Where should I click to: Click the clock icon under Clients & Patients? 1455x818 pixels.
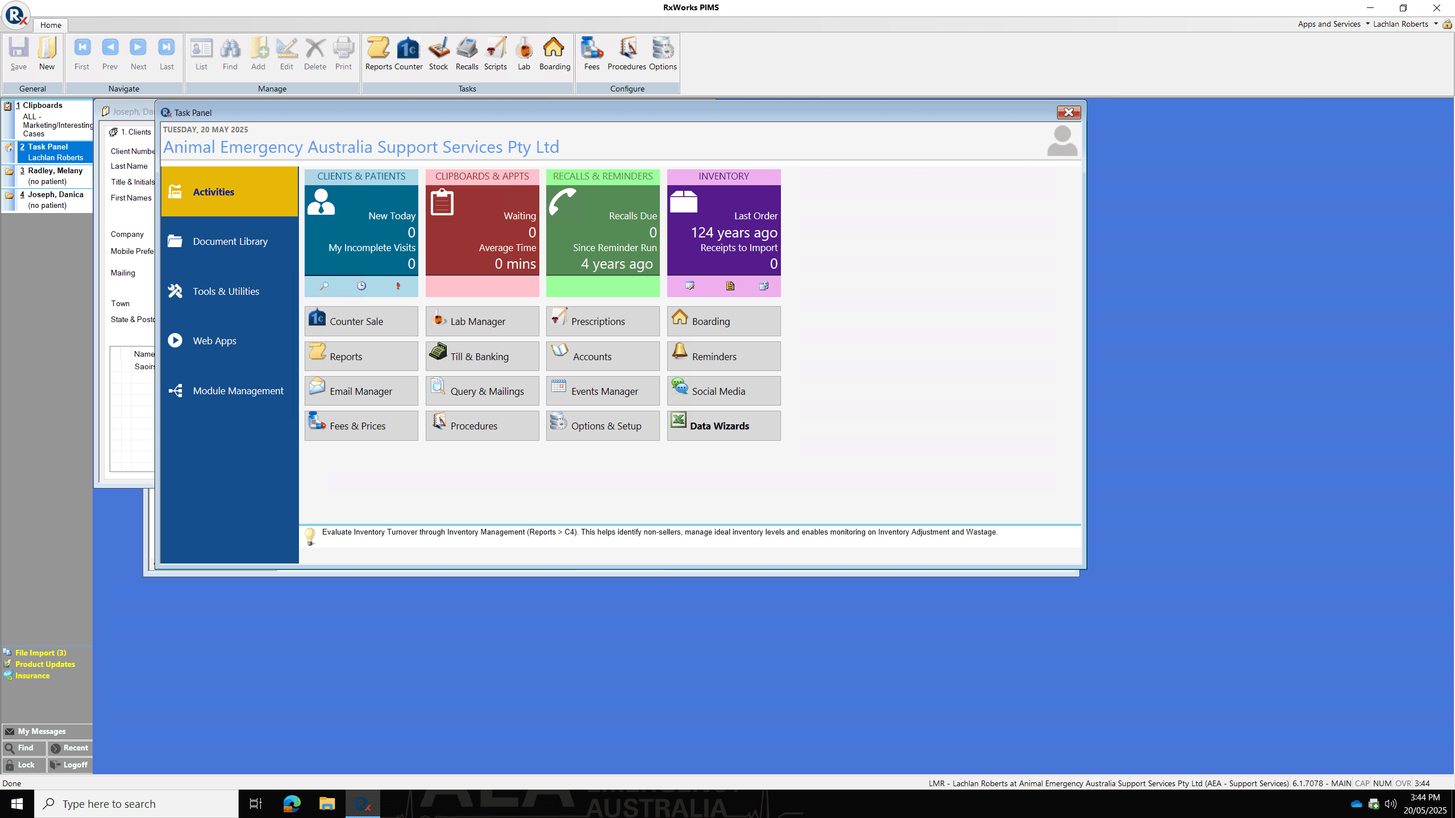(x=361, y=286)
